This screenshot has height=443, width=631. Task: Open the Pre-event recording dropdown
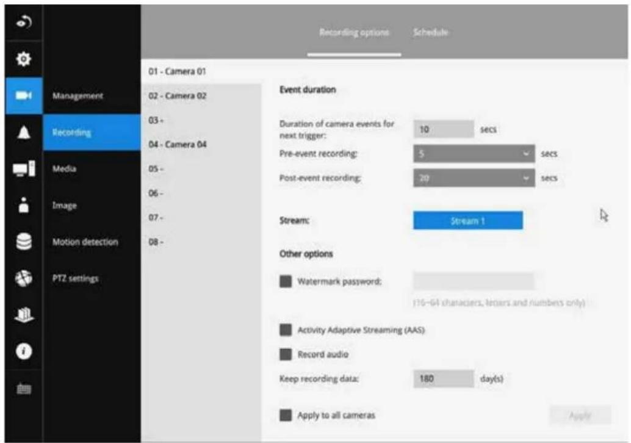(x=474, y=154)
